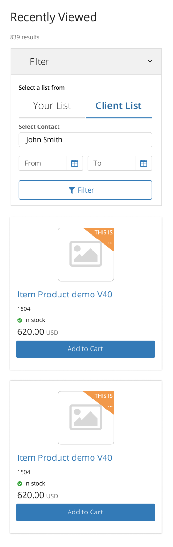Select the Client List tab
The width and height of the screenshot is (173, 547).
(118, 106)
